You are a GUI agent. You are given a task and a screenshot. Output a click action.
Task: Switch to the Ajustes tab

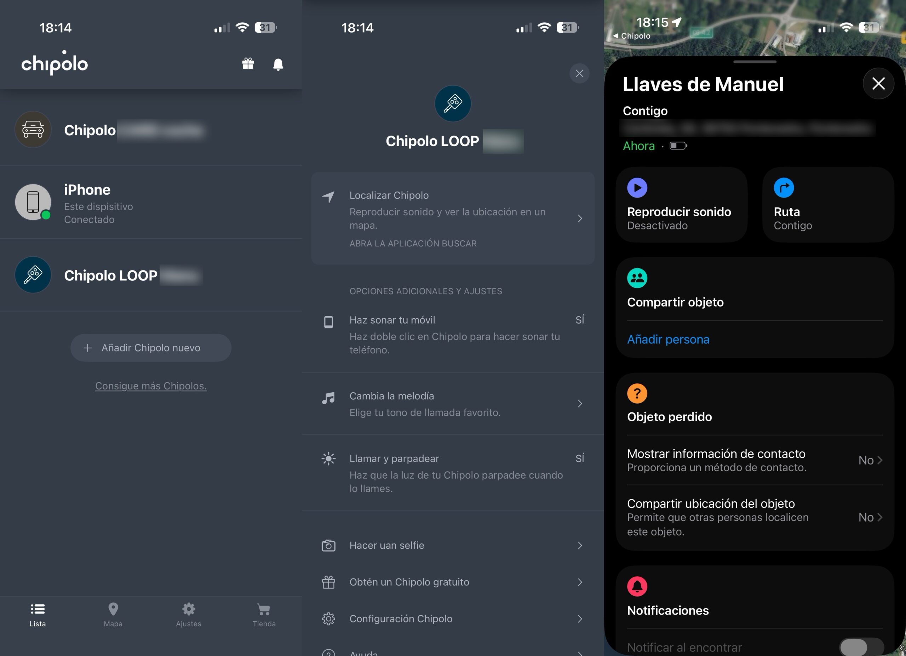[189, 615]
